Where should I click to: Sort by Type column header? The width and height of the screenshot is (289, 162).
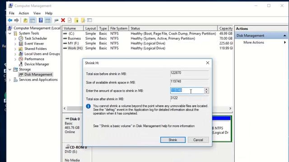click(x=103, y=28)
